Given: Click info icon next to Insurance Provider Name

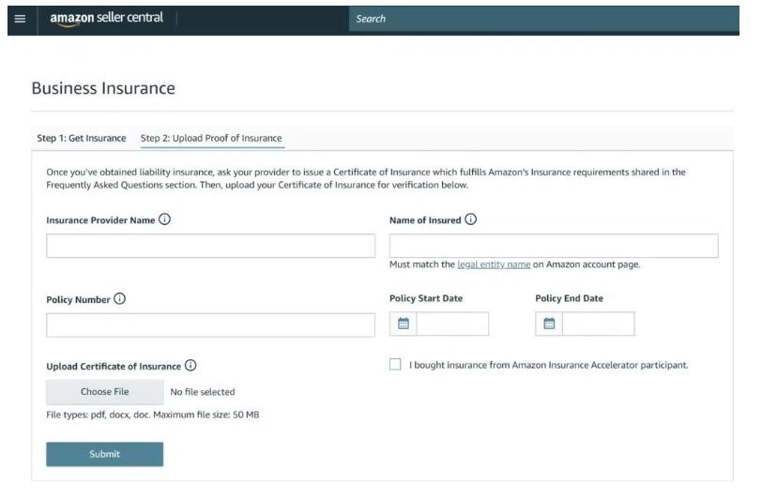Looking at the screenshot, I should [165, 219].
